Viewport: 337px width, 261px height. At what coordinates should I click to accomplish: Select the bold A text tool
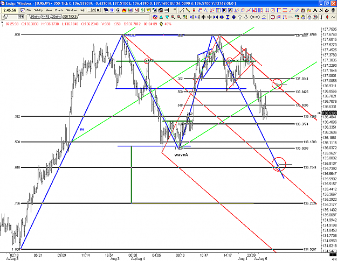tap(315, 10)
